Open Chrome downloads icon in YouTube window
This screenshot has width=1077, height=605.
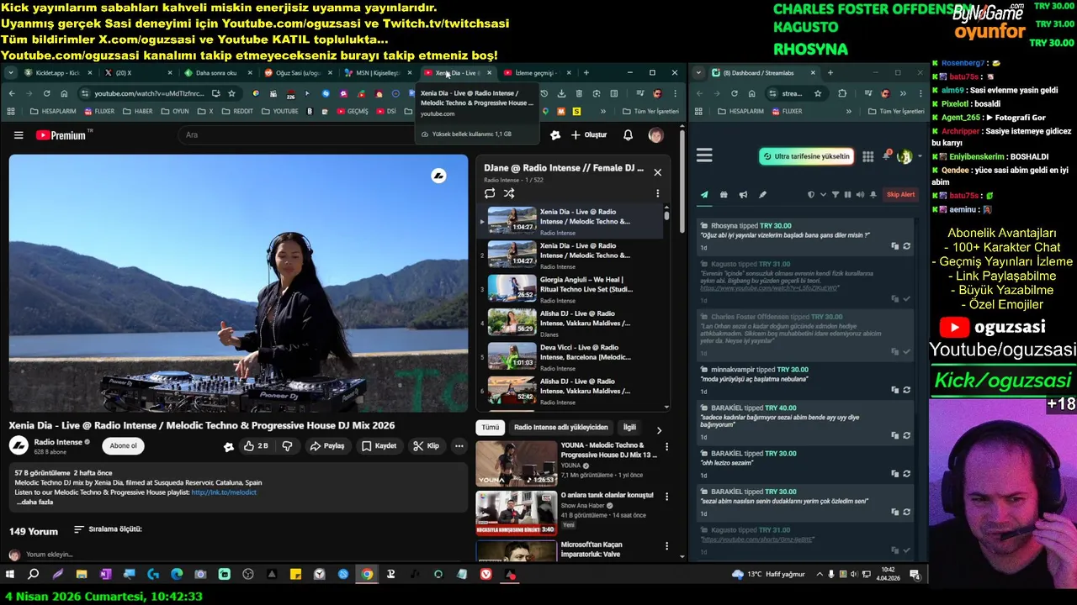coord(561,93)
